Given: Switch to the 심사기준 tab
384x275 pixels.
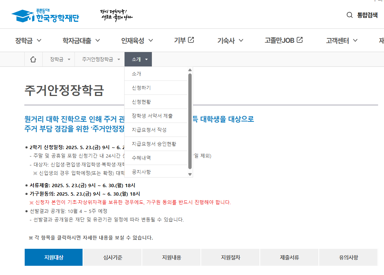Looking at the screenshot, I should (x=112, y=257).
